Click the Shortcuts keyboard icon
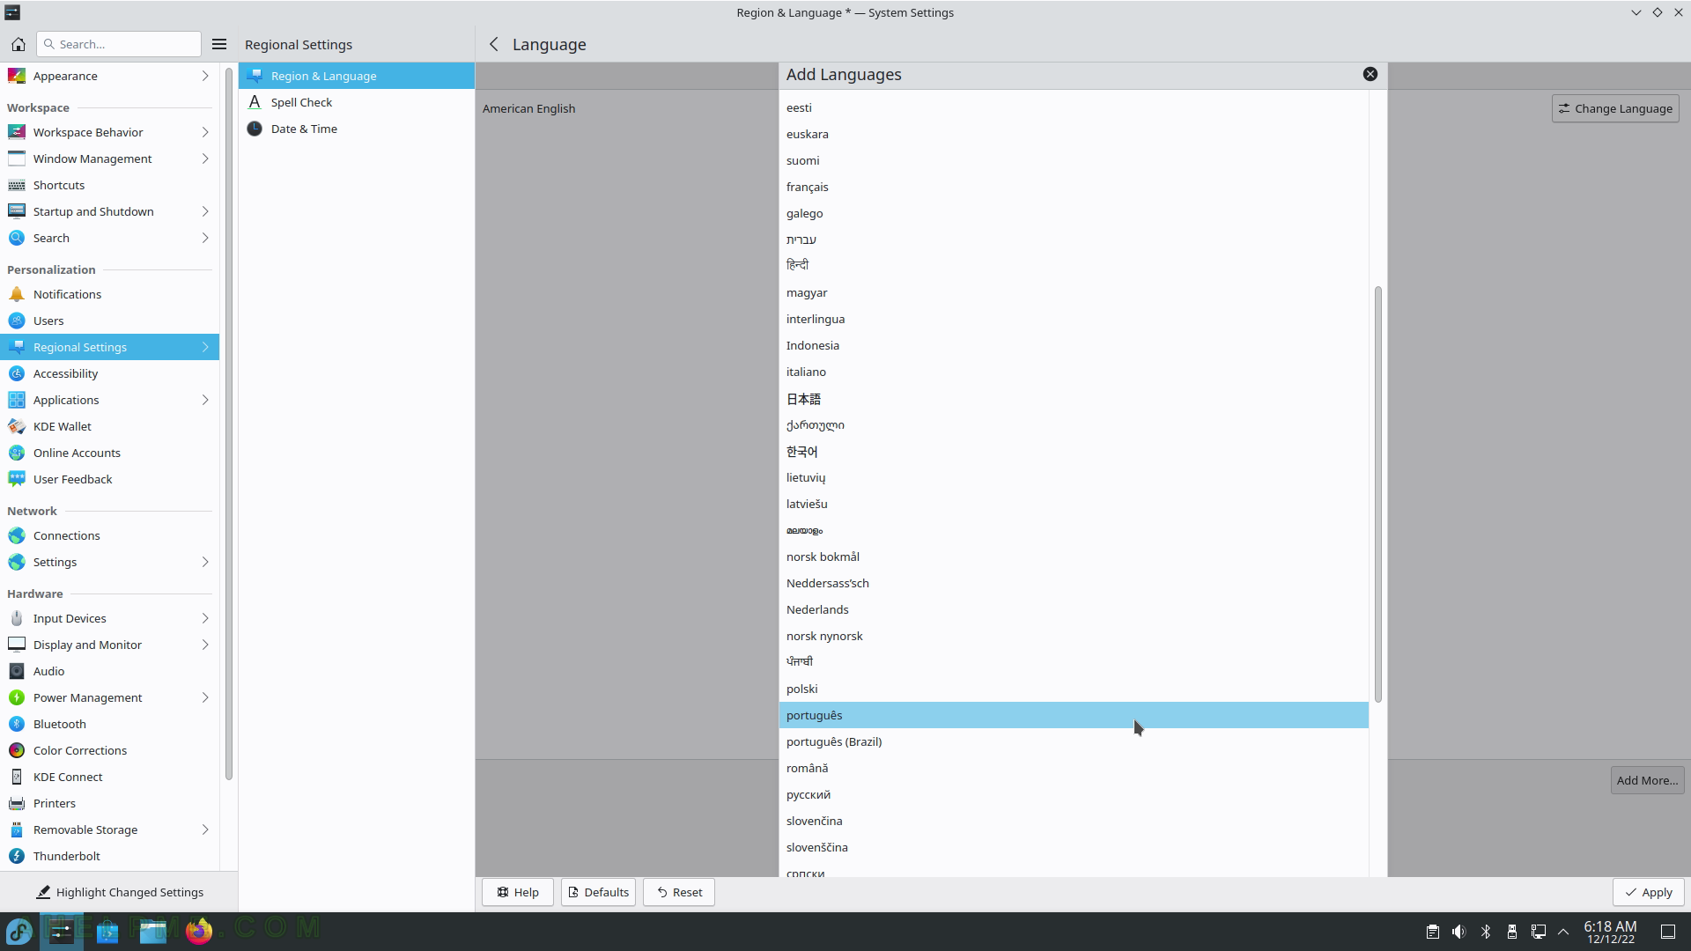The image size is (1691, 951). 17,185
